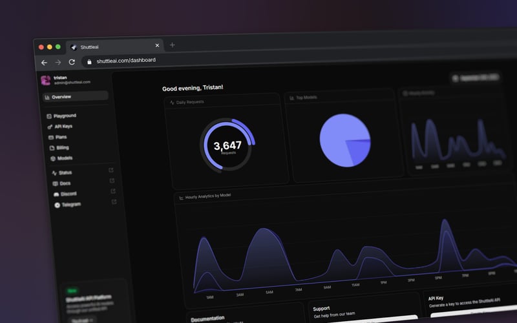Click the Hourly Analytics by Model title

pyautogui.click(x=208, y=196)
